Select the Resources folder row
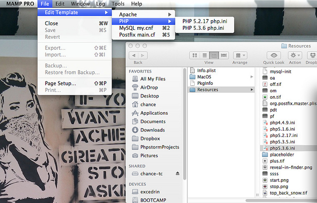The image size is (317, 203). (221, 89)
